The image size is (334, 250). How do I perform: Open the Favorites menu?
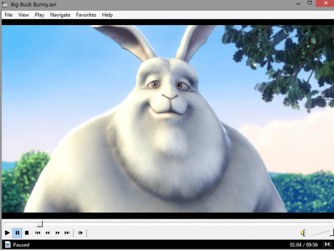click(x=86, y=15)
